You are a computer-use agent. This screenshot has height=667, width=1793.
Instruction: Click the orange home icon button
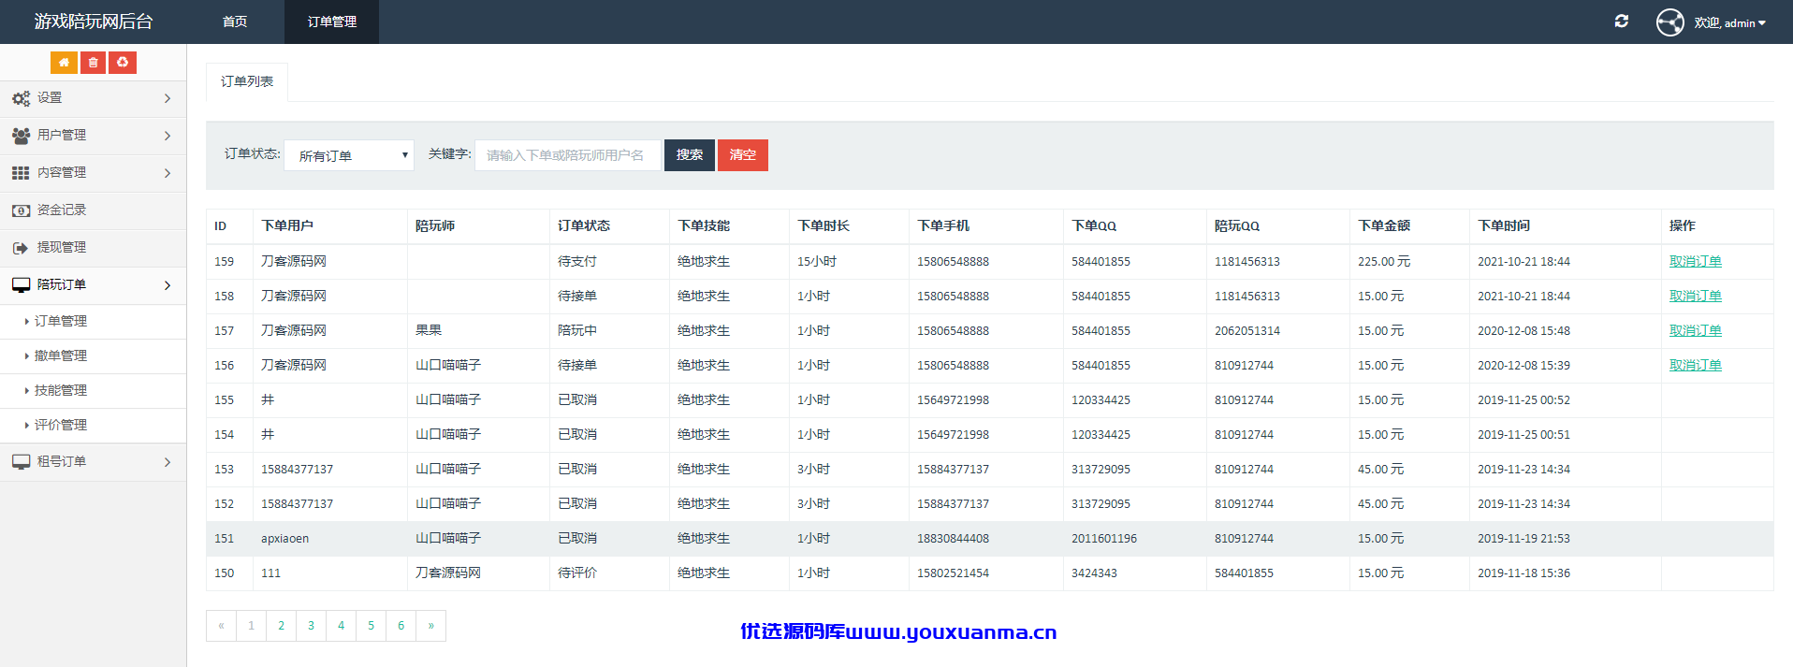(64, 63)
